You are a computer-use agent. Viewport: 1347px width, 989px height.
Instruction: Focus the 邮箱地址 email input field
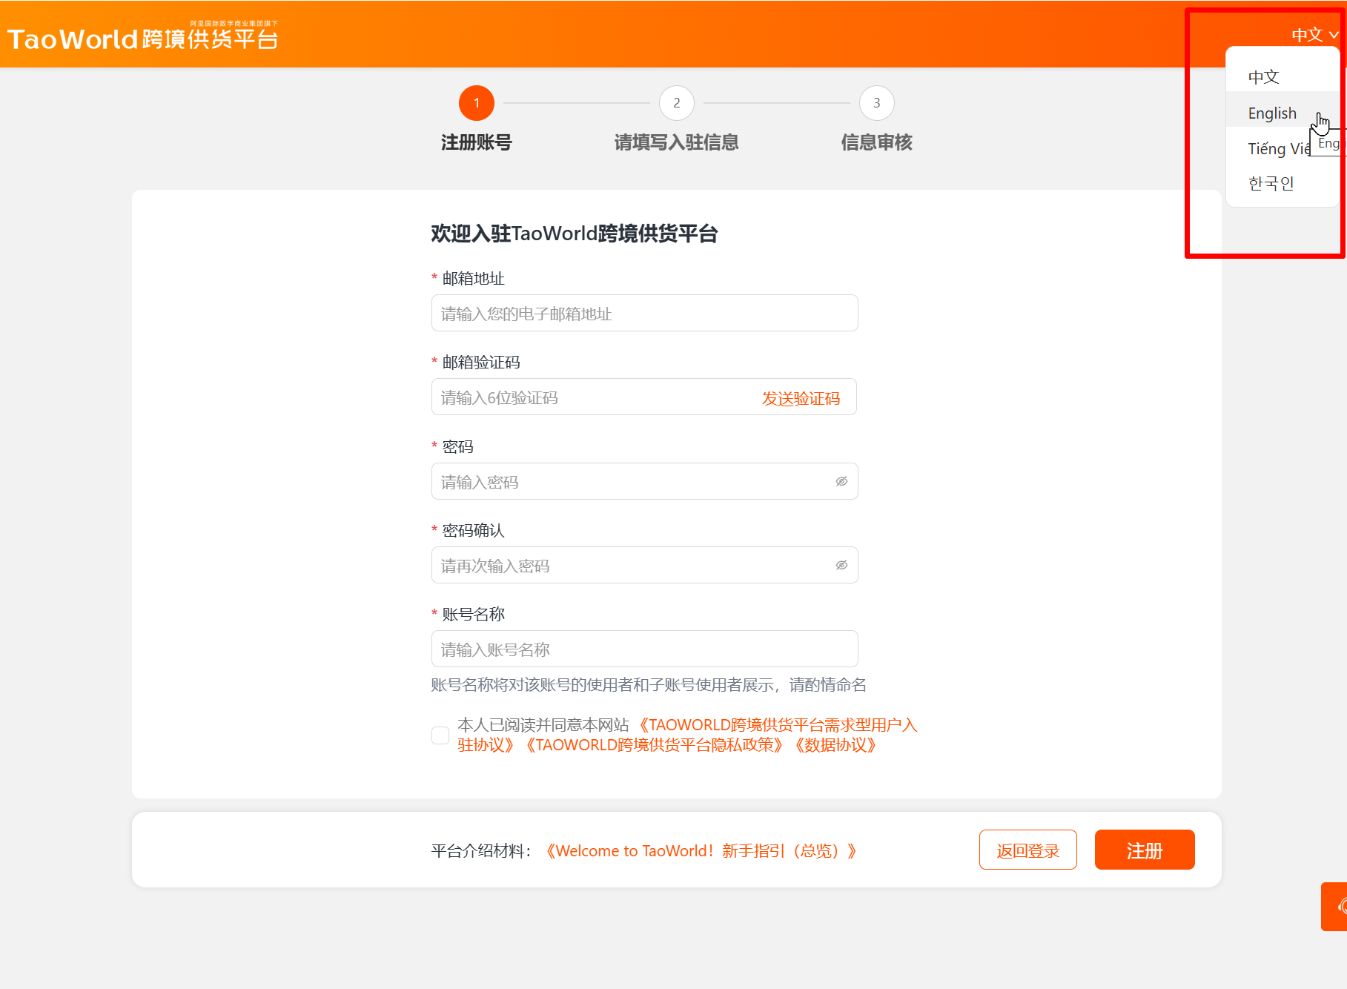(643, 314)
